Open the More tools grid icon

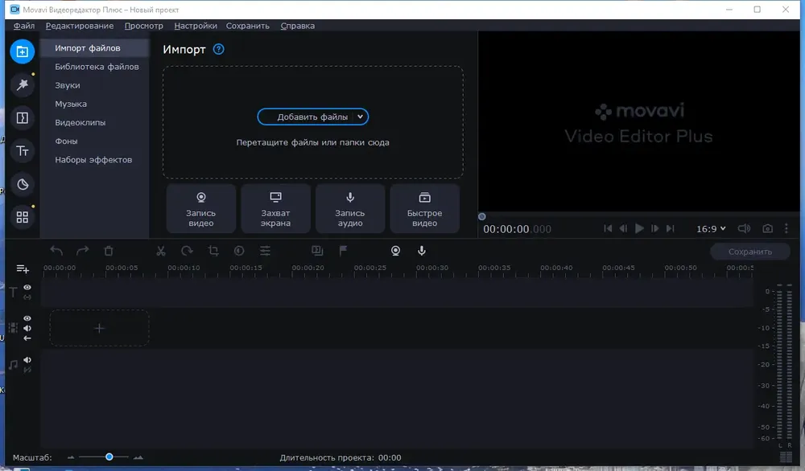click(22, 217)
